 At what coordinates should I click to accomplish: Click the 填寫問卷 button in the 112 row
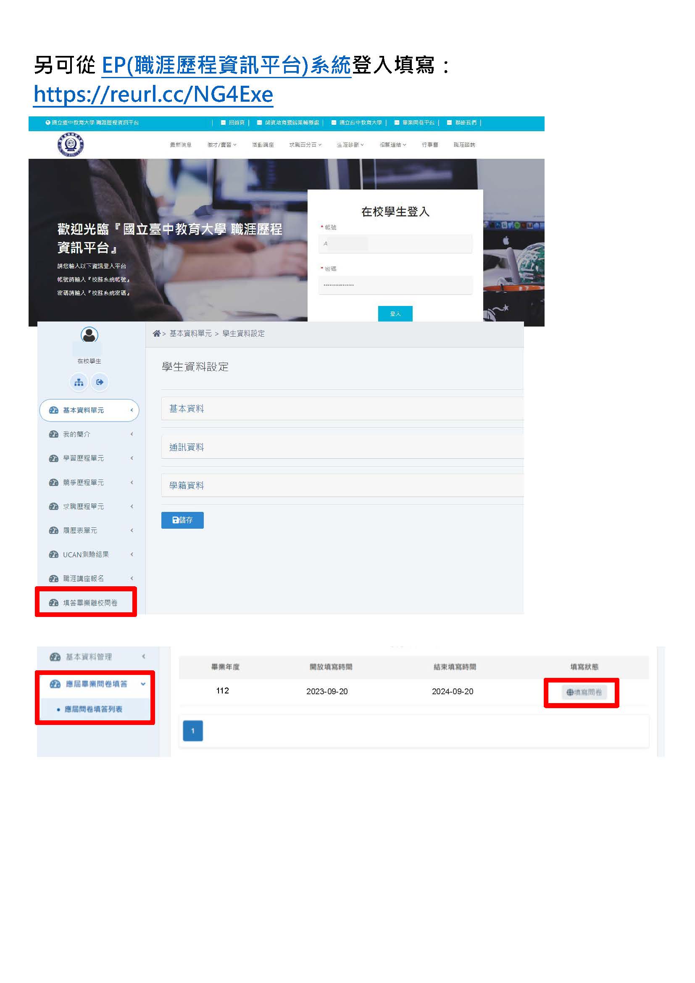tap(584, 692)
